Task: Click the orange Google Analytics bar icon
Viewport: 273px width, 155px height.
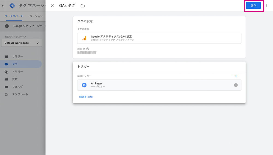Action: 84,38
